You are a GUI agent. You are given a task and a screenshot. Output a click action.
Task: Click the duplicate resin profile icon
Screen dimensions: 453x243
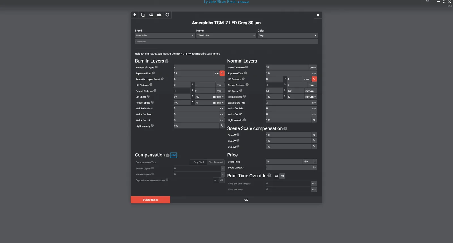pos(143,15)
